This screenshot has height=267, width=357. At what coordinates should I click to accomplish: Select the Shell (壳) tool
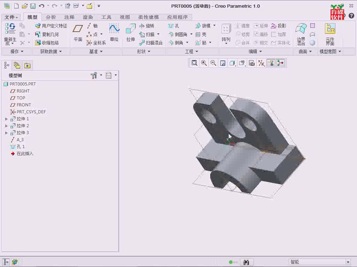201,34
